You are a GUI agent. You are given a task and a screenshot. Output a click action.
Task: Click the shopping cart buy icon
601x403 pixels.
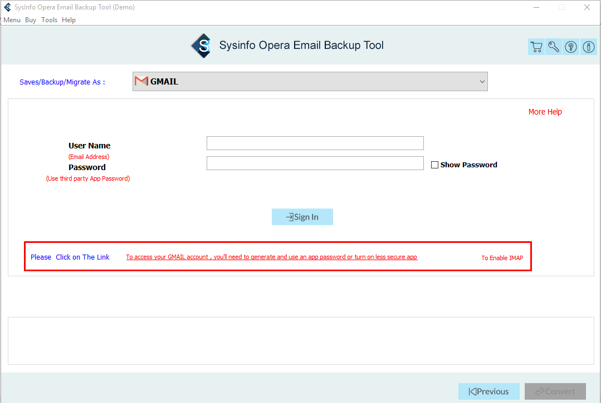pos(536,47)
